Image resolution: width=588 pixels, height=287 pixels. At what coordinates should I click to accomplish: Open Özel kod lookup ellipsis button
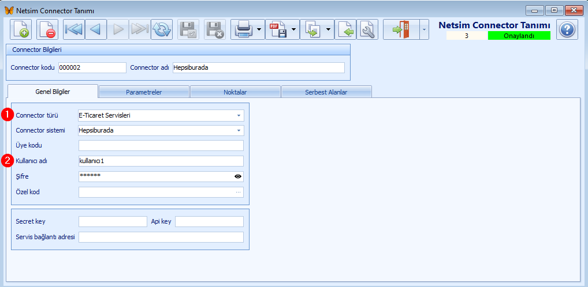tap(238, 192)
